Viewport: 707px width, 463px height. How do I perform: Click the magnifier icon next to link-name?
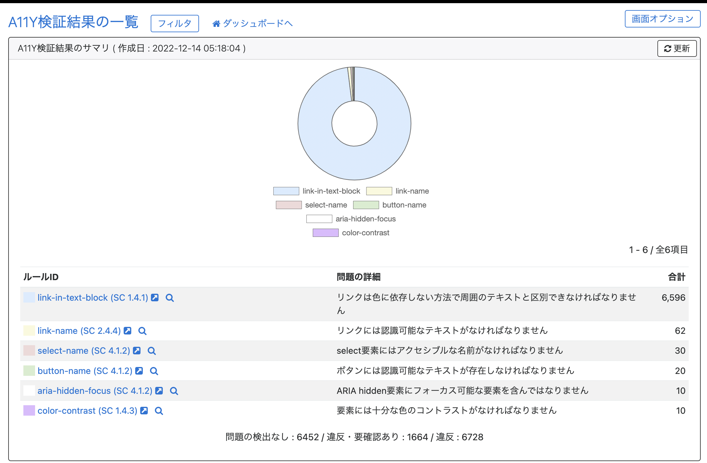point(142,331)
